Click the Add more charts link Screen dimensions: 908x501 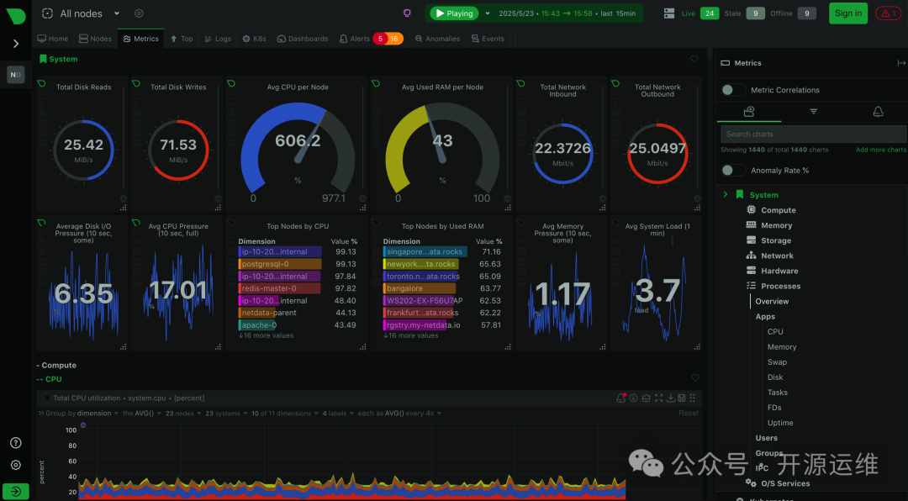click(x=881, y=150)
